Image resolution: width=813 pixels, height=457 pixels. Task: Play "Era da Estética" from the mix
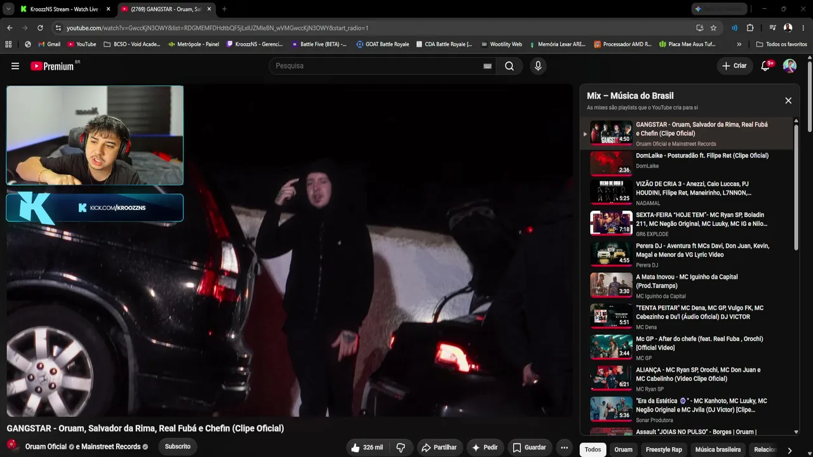click(687, 410)
